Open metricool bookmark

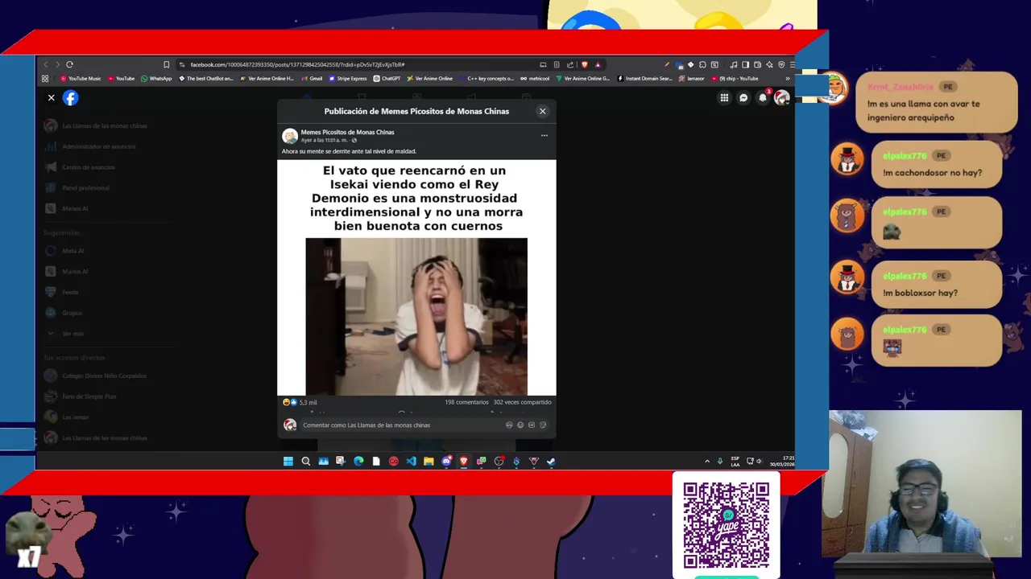536,79
